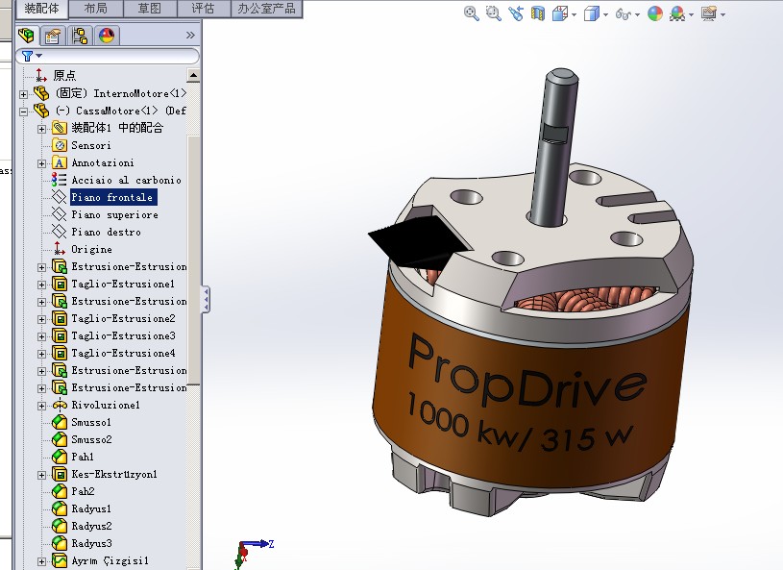Open the ConfigurationManager tab icon
The height and width of the screenshot is (570, 783).
pos(80,36)
